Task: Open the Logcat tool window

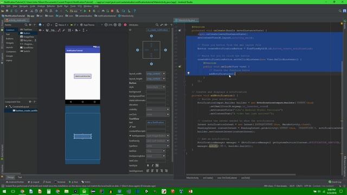Action: pos(34,182)
